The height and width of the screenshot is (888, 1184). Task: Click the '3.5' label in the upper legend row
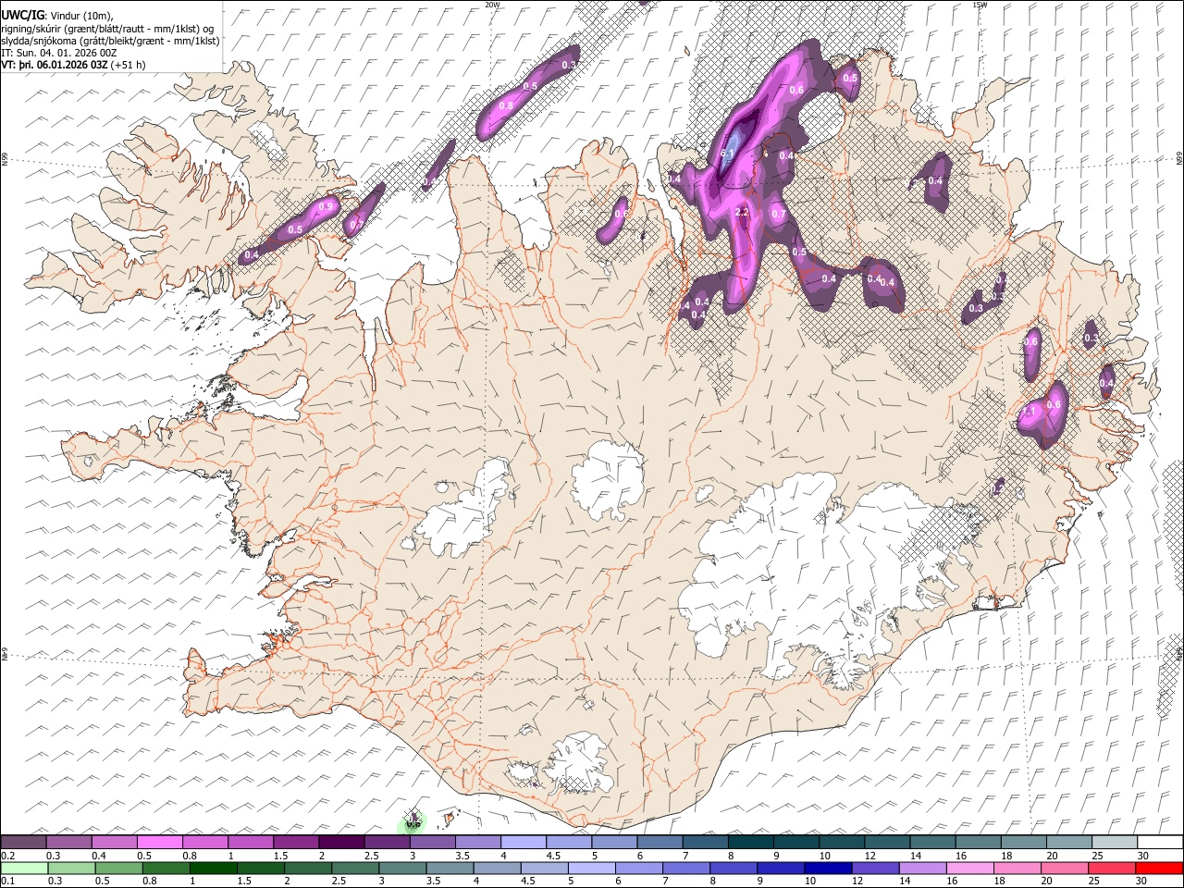[x=462, y=856]
